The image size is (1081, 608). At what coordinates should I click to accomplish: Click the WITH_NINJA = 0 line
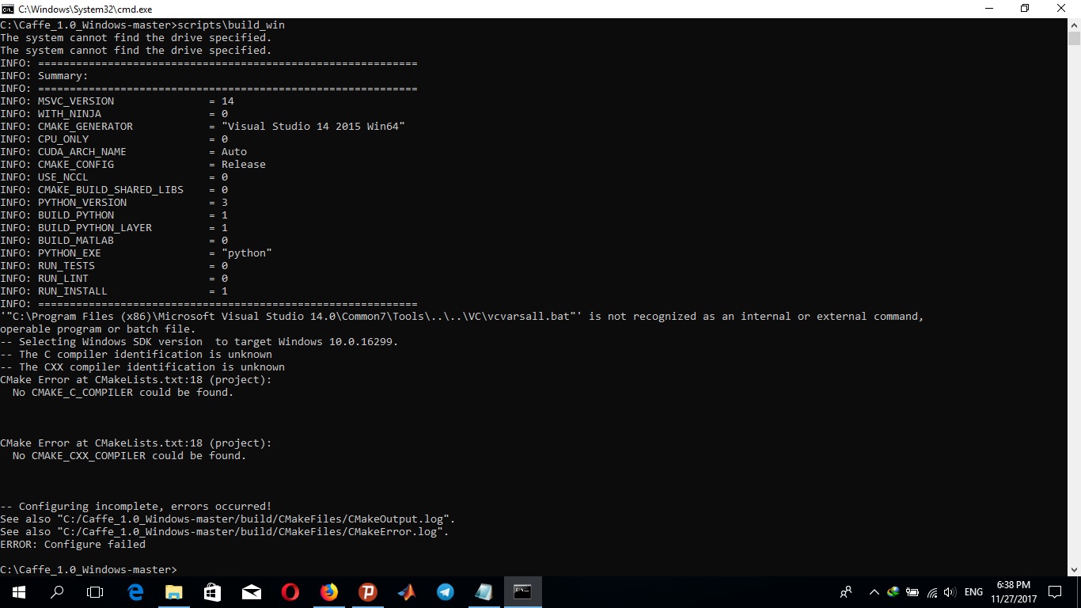(x=114, y=114)
